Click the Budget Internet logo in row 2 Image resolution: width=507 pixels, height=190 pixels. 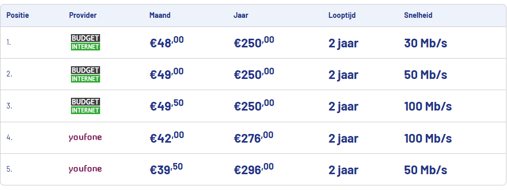pos(85,74)
